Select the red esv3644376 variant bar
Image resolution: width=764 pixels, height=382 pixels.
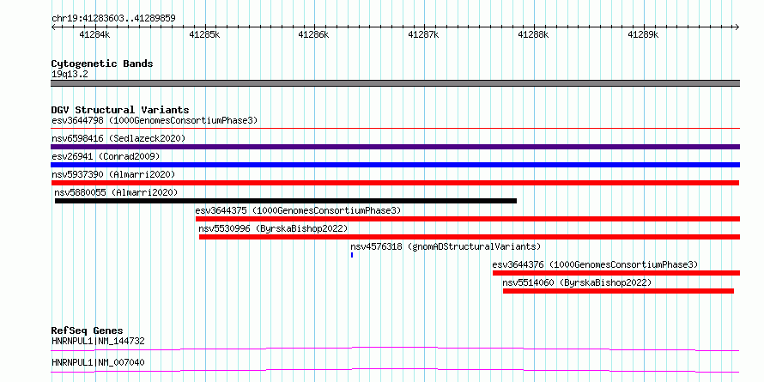pos(616,273)
